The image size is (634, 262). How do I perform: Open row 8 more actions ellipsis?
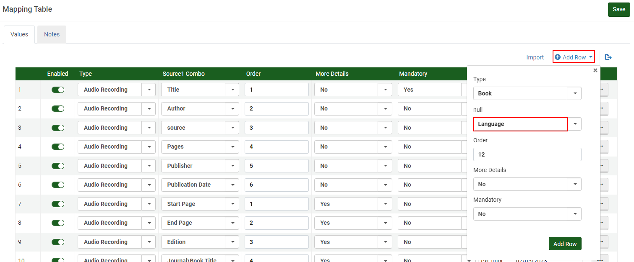coord(604,223)
